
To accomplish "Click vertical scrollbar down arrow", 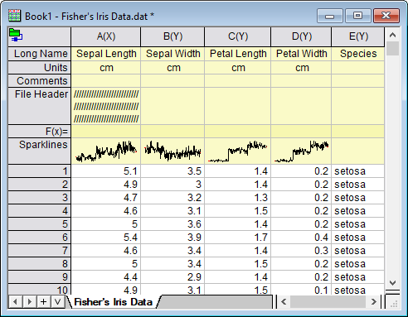I will pyautogui.click(x=392, y=283).
